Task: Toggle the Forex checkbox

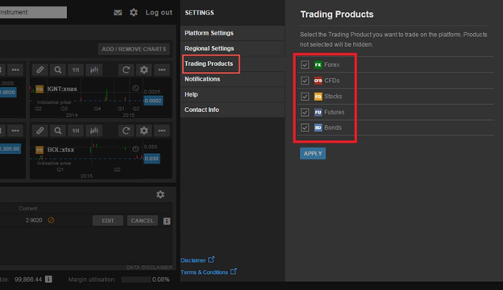Action: click(x=305, y=64)
